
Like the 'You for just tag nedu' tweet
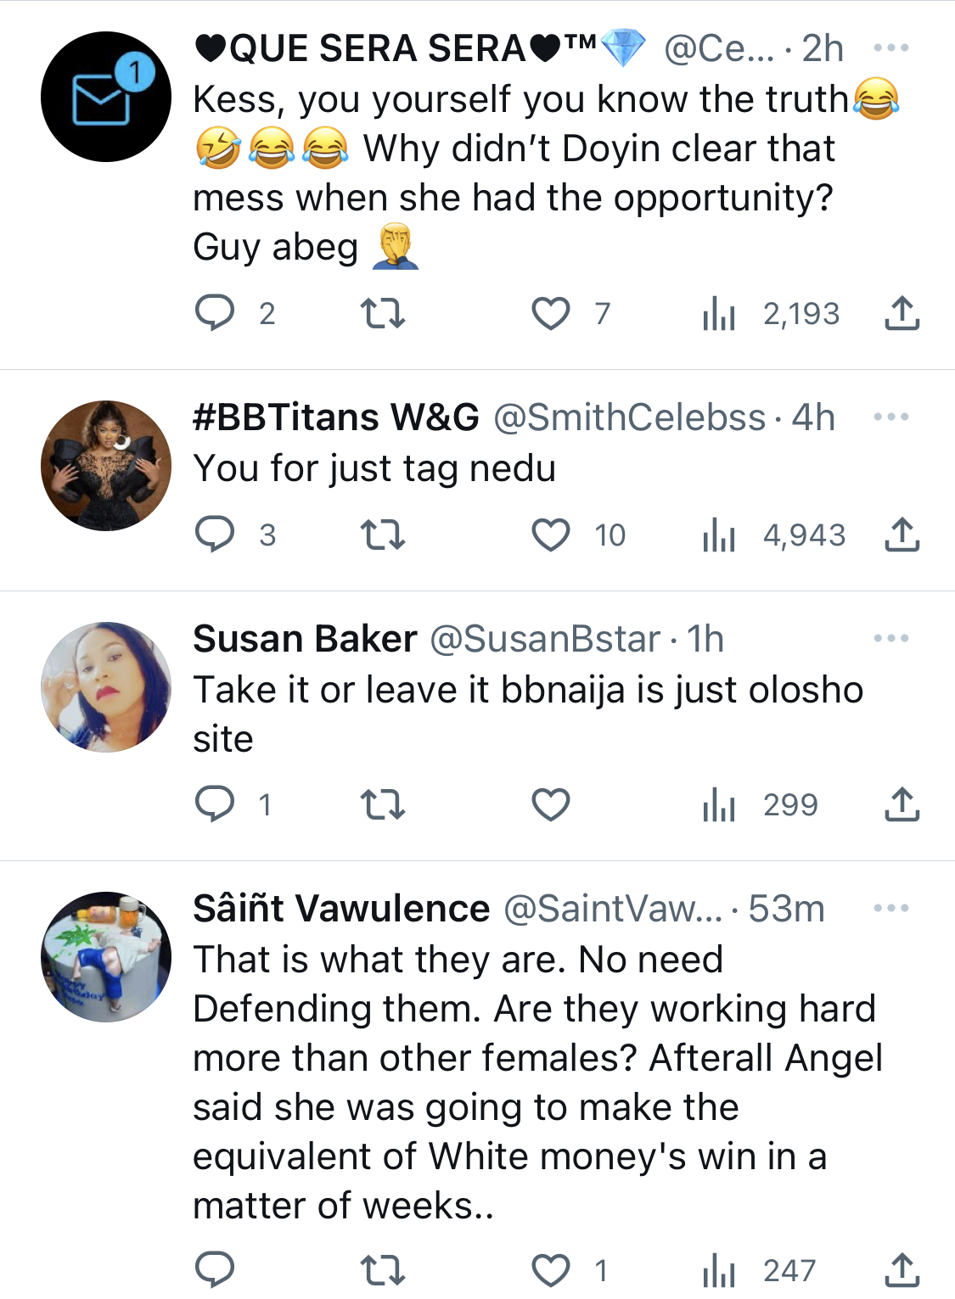pos(551,535)
